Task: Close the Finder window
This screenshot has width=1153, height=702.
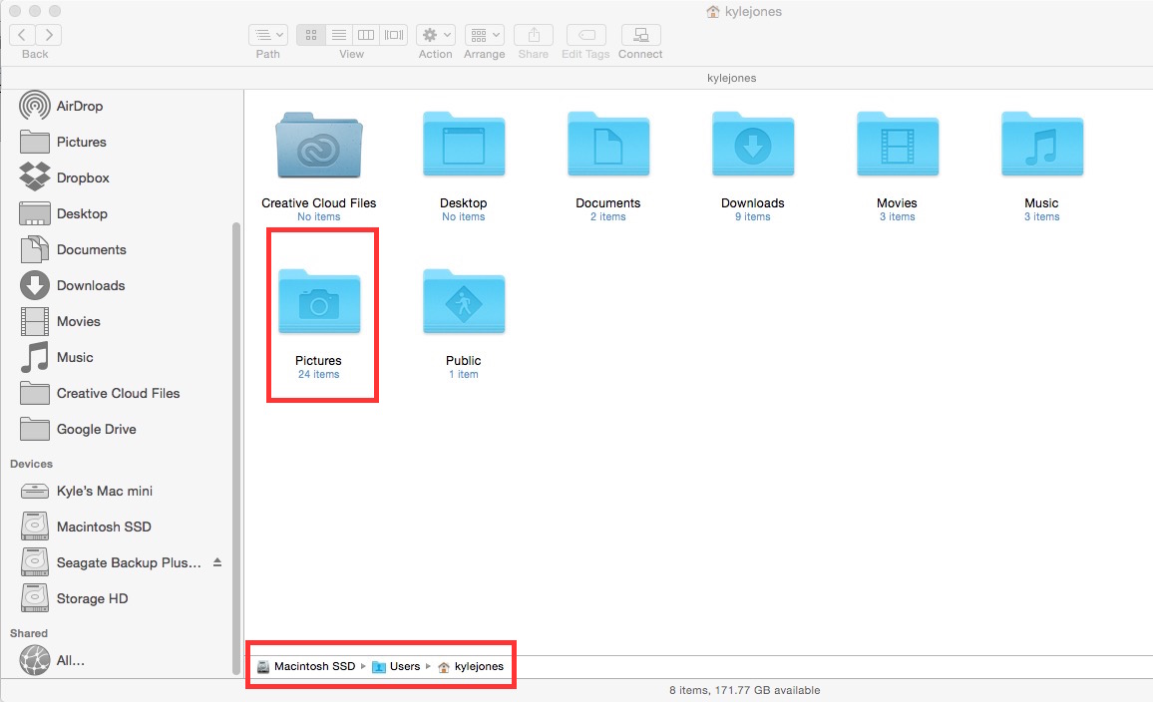Action: coord(15,11)
